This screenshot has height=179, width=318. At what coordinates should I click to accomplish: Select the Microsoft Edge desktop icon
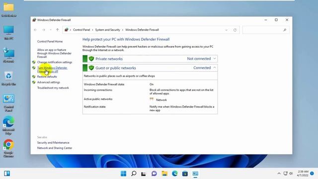coord(8,125)
